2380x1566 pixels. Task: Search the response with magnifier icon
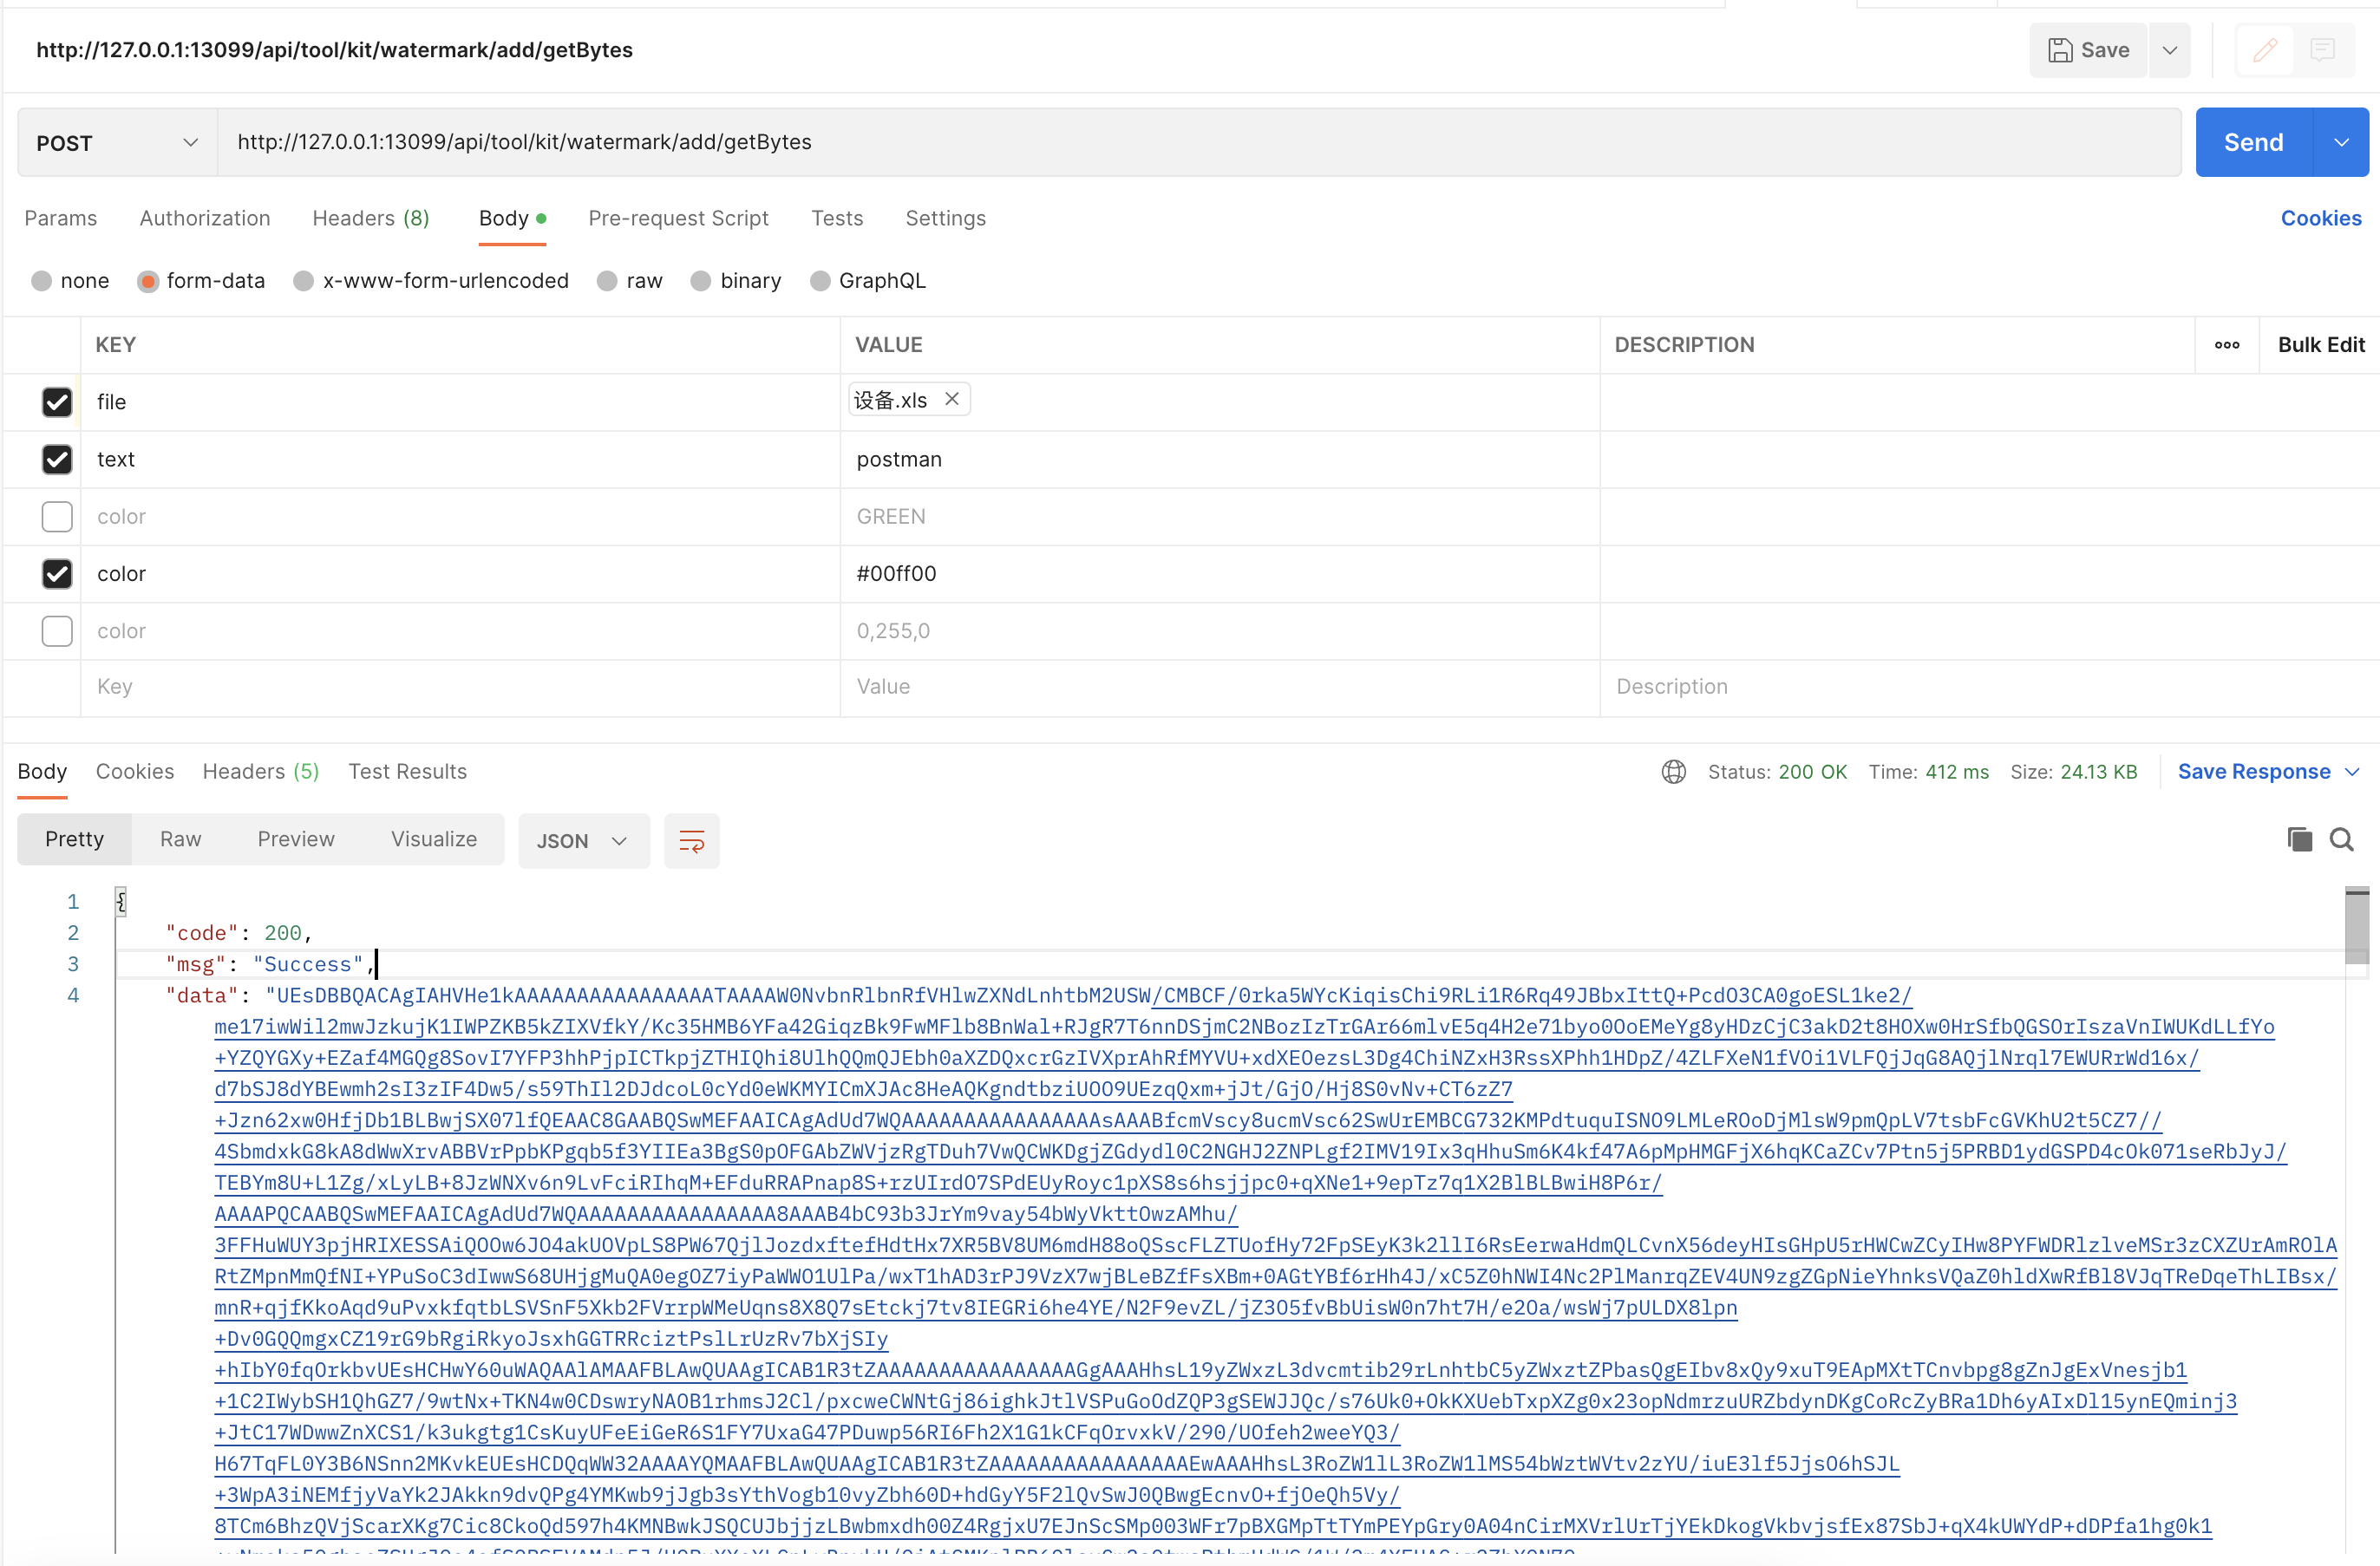point(2341,839)
